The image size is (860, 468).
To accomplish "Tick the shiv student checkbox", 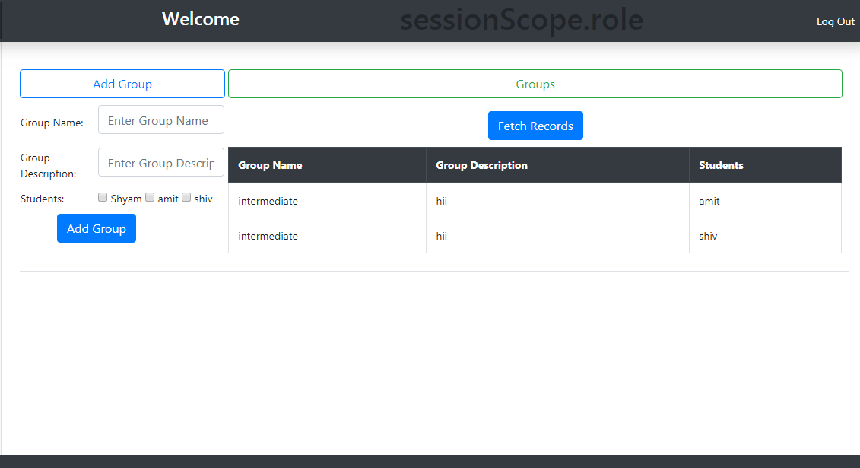I will (186, 198).
